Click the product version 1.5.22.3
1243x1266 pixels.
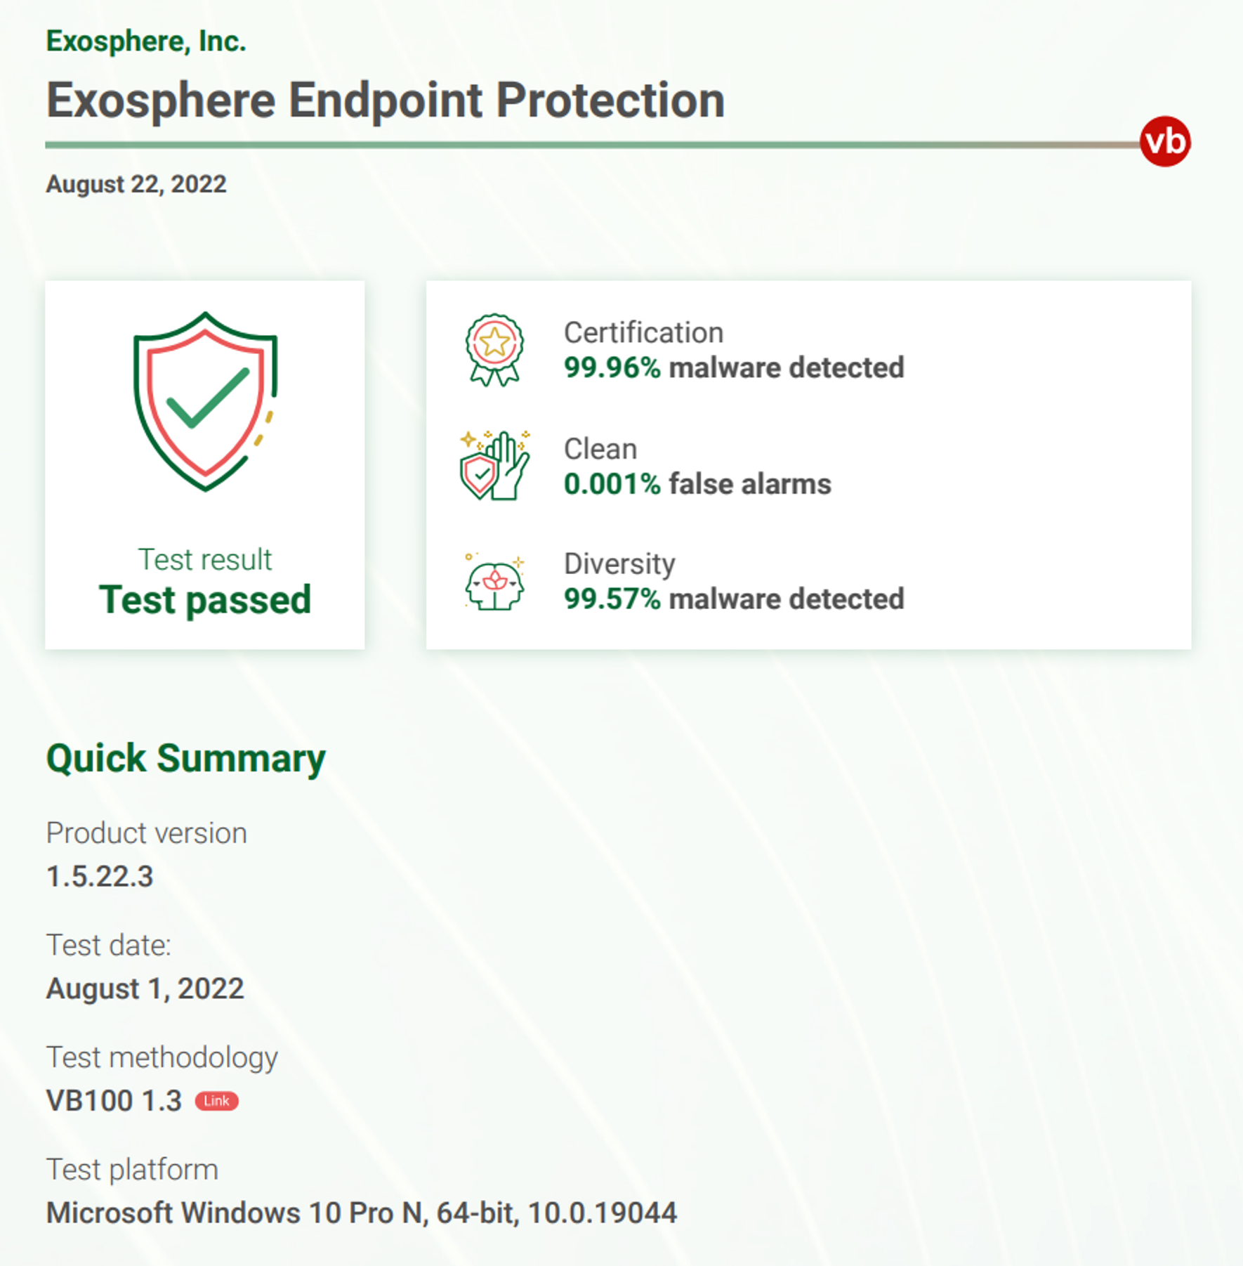click(100, 877)
